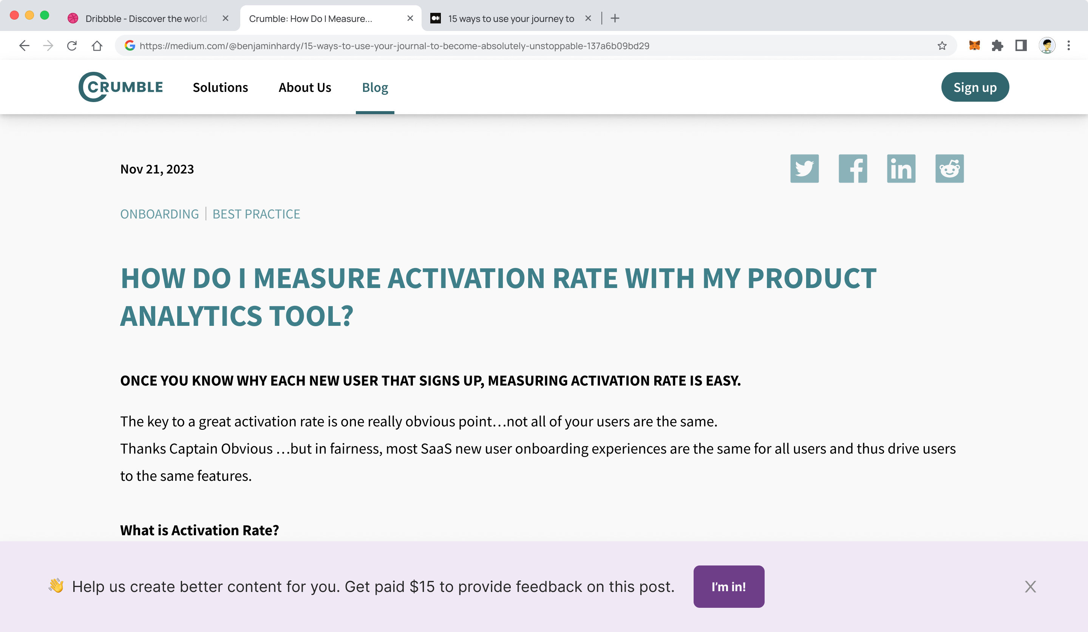
Task: Click the Sign up button
Action: 975,87
